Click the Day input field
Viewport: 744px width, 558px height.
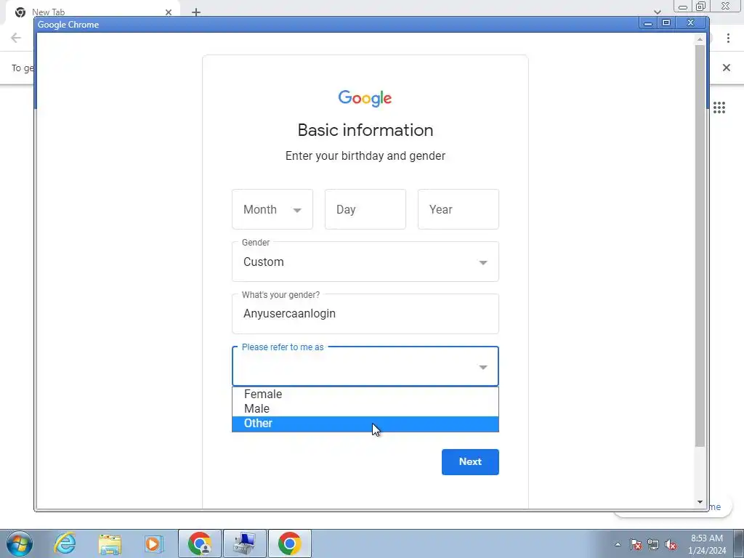tap(365, 209)
